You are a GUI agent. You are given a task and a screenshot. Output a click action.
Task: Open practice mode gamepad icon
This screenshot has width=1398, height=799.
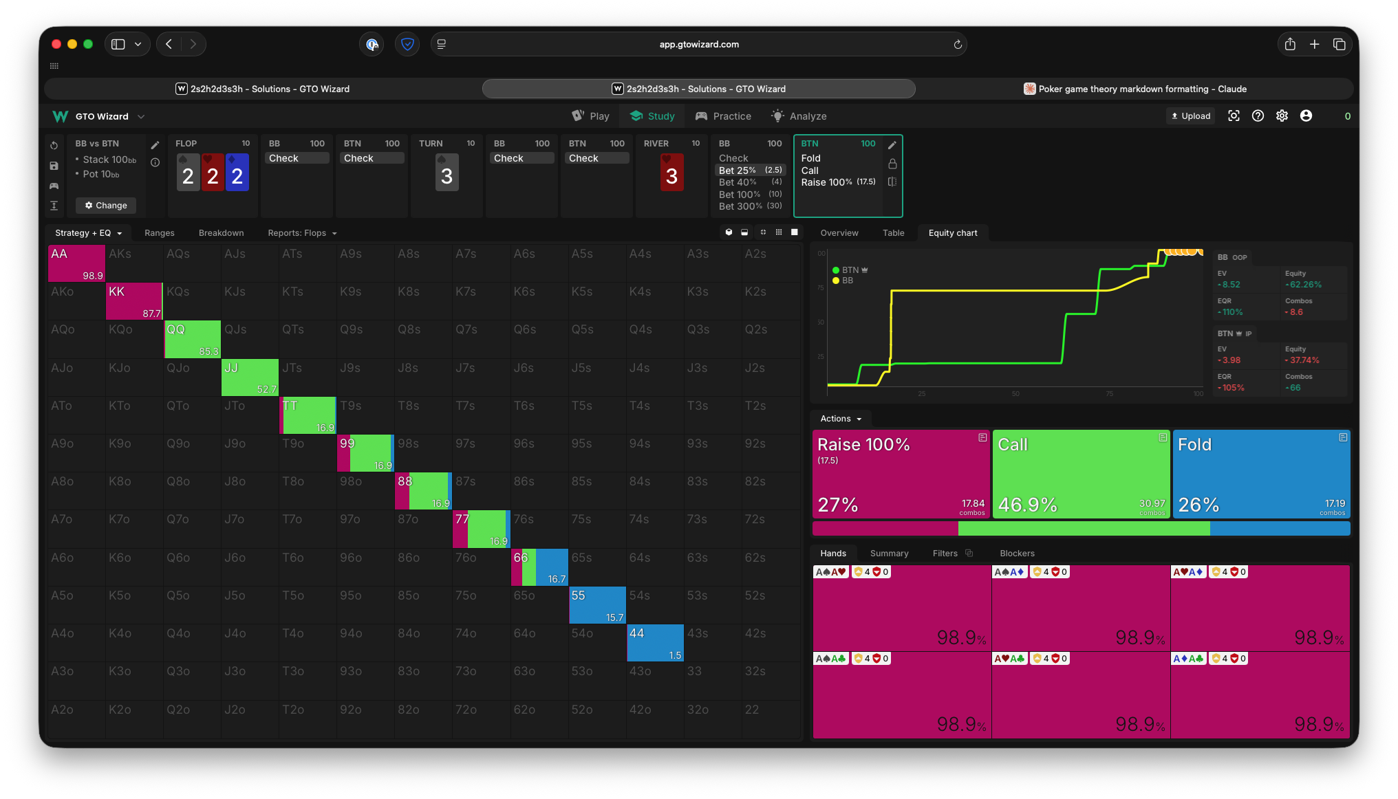[54, 186]
